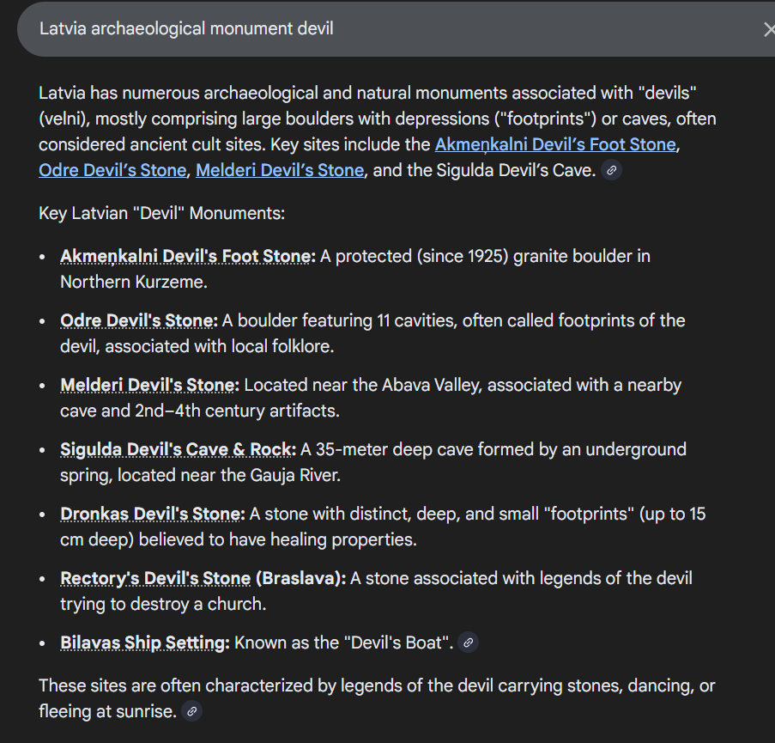Click the text mentioning 35-meter deep cave
This screenshot has width=775, height=743.
(x=373, y=462)
